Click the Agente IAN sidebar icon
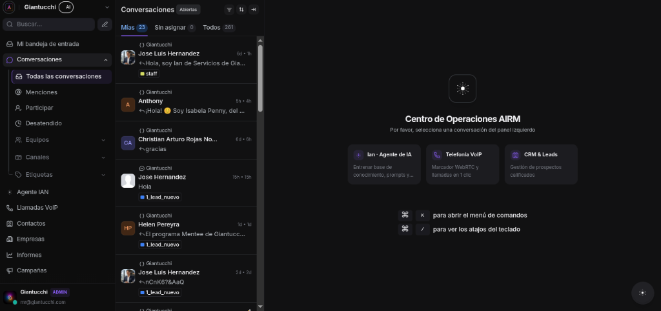 9,192
